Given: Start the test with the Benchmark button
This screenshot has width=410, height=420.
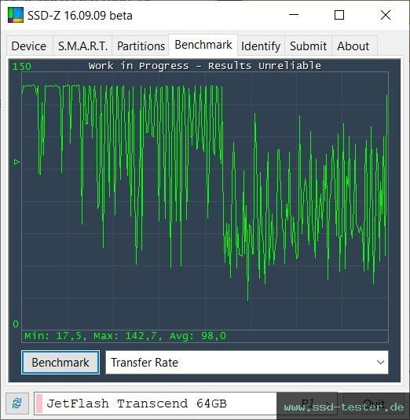Looking at the screenshot, I should point(60,363).
